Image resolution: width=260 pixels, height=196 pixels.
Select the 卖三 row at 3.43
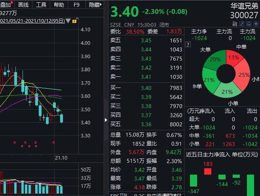pyautogui.click(x=146, y=59)
